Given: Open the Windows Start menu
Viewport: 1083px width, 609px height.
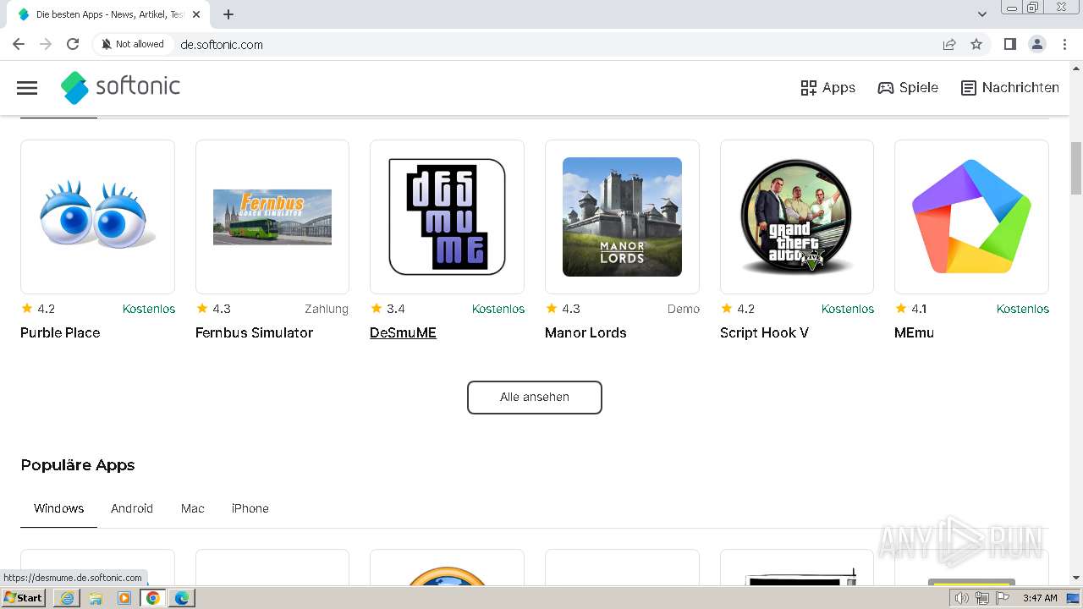Looking at the screenshot, I should point(24,598).
